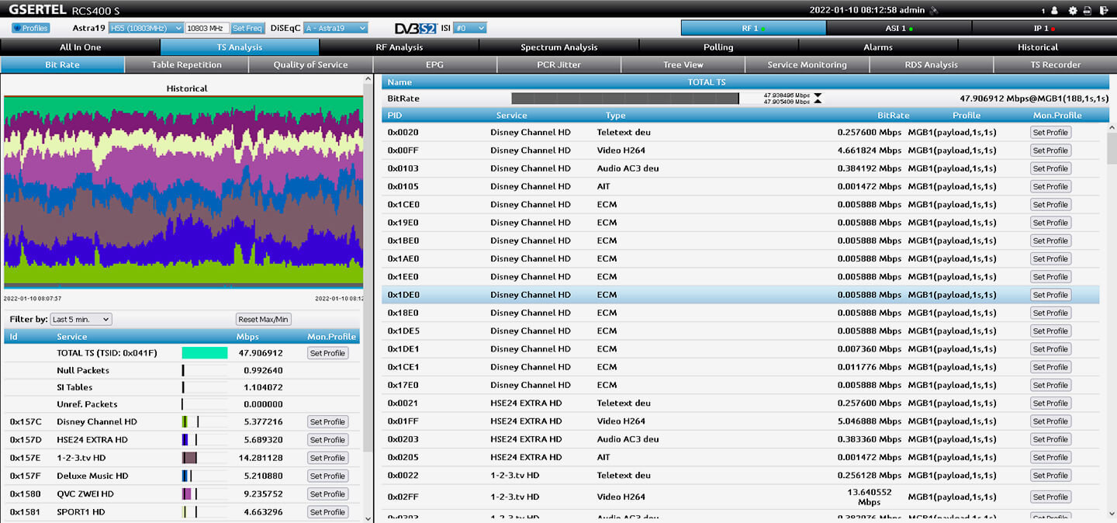
Task: Open the EPG sub-tab
Action: 434,65
